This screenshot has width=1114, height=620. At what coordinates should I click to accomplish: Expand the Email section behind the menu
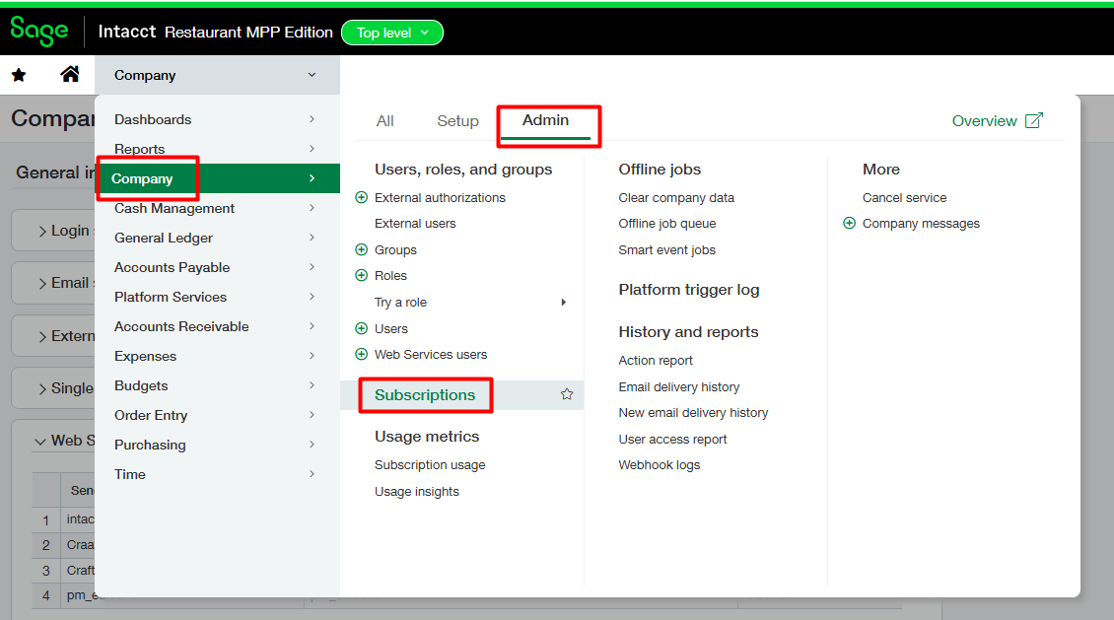(x=42, y=283)
